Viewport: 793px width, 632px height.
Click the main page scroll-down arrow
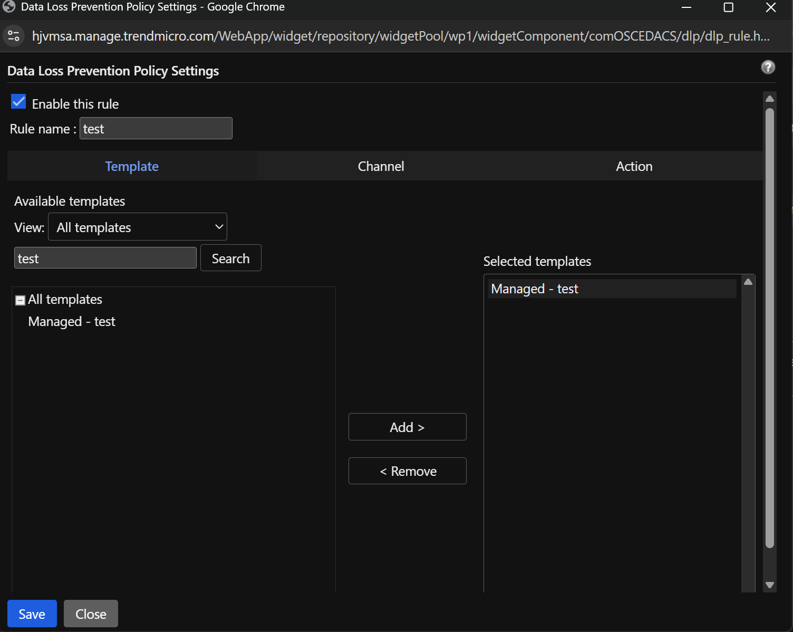(x=770, y=585)
